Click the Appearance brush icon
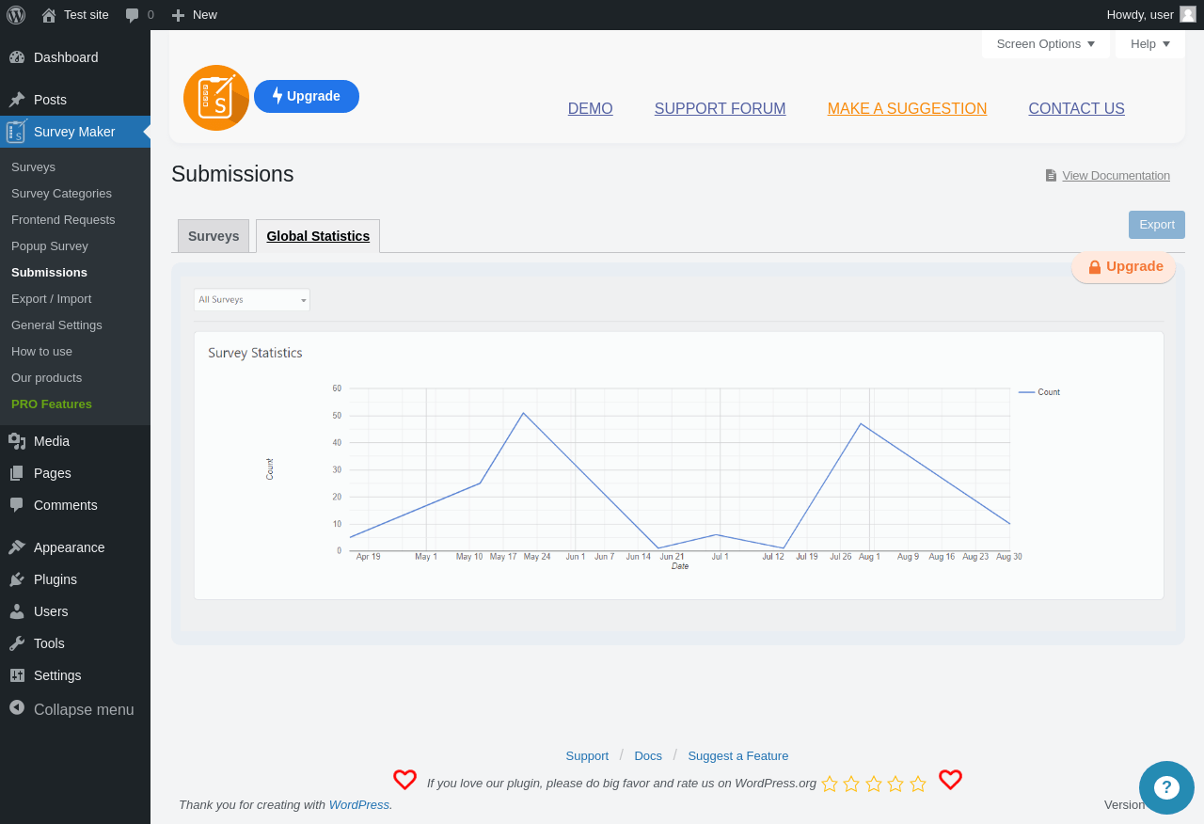 (17, 547)
